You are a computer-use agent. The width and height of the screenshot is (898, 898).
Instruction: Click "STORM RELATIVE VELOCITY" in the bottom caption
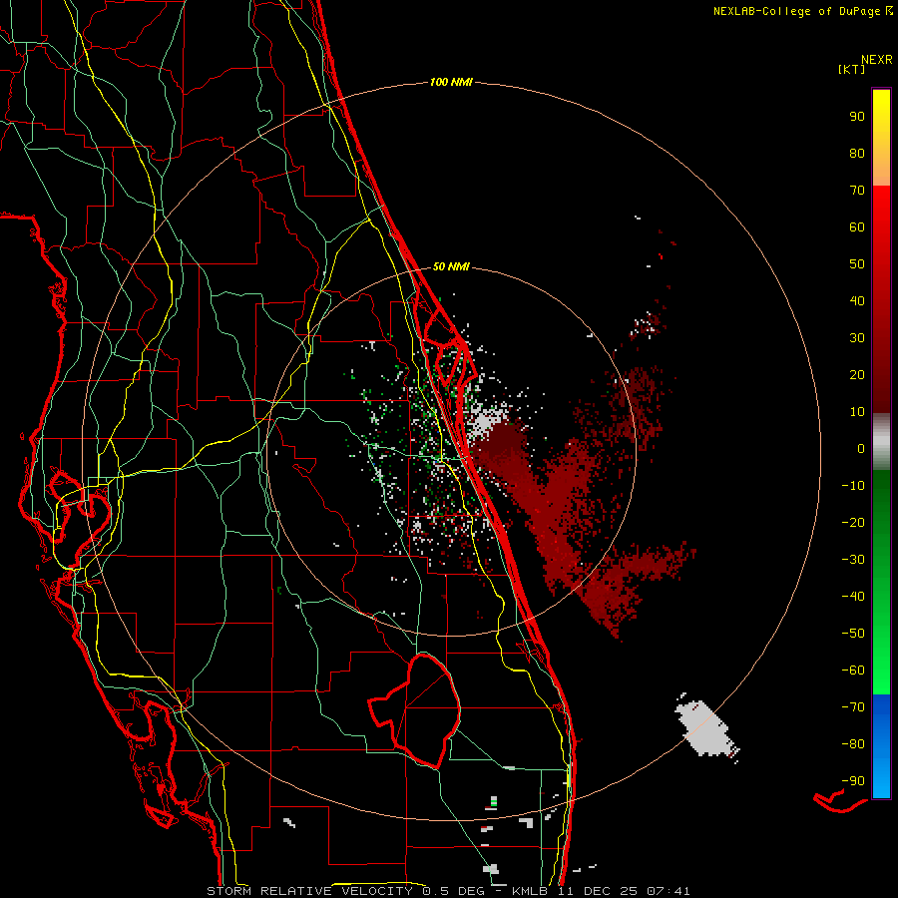(309, 891)
